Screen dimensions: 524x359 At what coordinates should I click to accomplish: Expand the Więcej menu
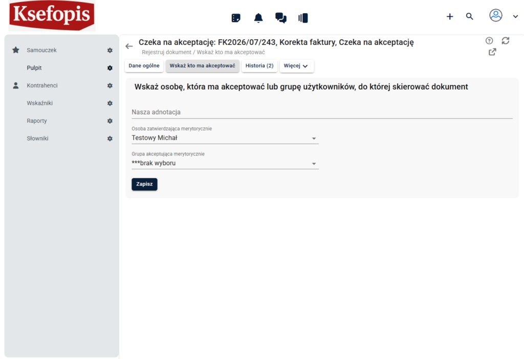(x=296, y=66)
